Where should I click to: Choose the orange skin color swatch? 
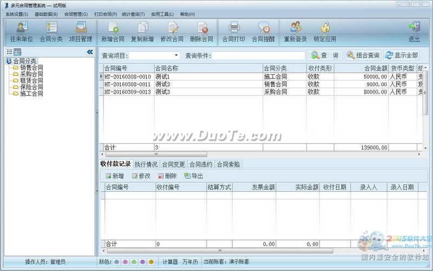152,262
